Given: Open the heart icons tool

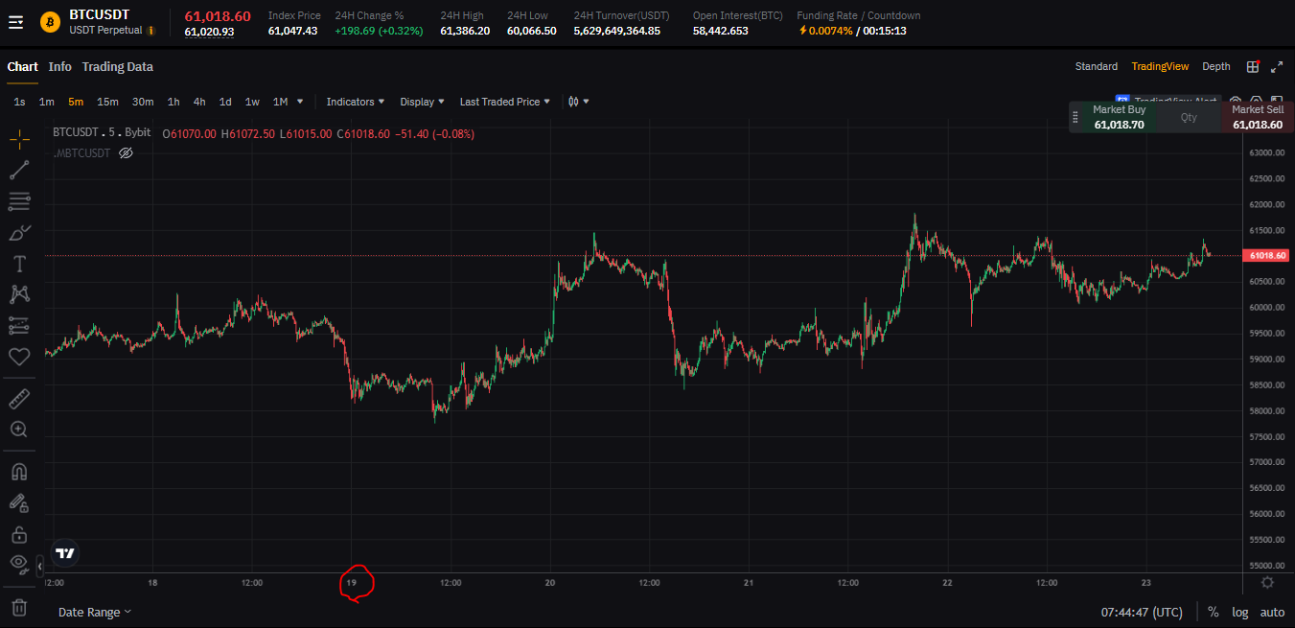Looking at the screenshot, I should tap(19, 356).
